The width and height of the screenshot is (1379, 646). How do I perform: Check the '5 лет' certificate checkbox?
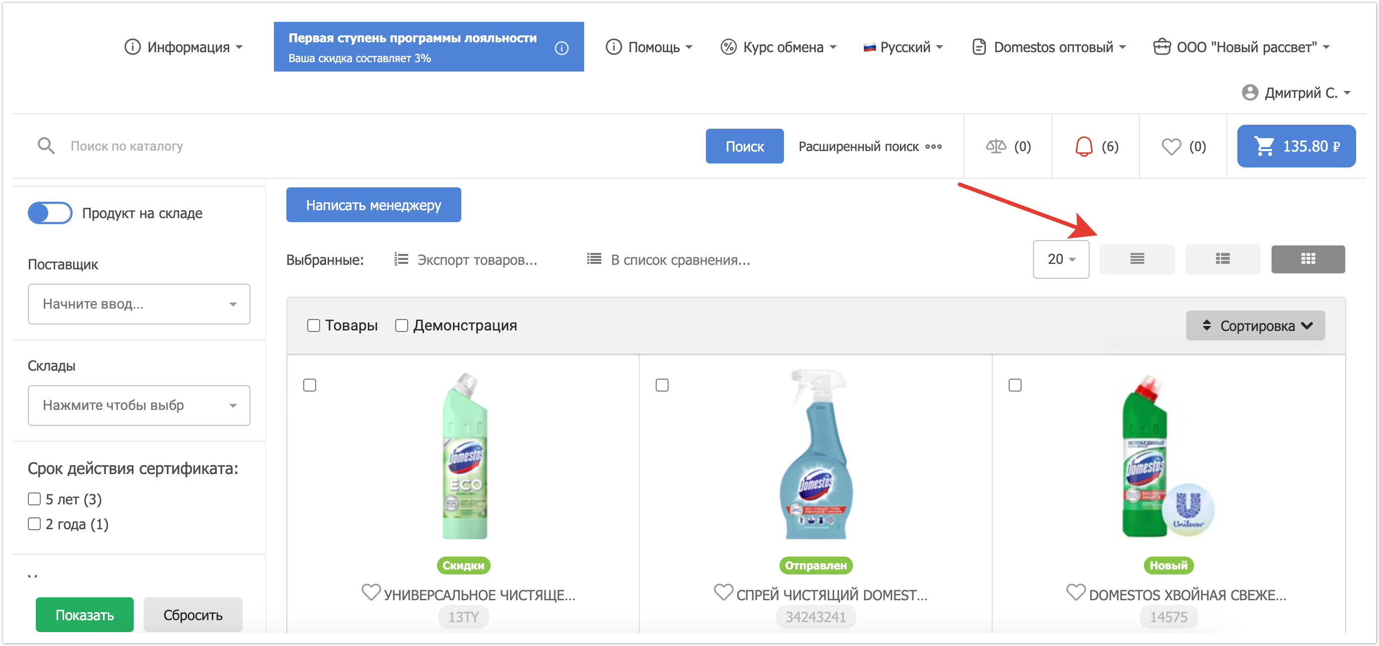click(34, 499)
